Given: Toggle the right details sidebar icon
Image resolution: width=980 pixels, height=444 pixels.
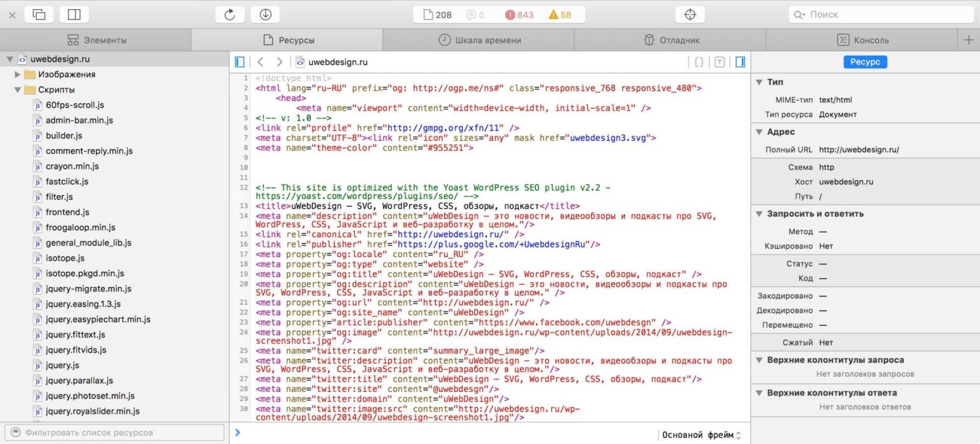Looking at the screenshot, I should click(x=740, y=62).
